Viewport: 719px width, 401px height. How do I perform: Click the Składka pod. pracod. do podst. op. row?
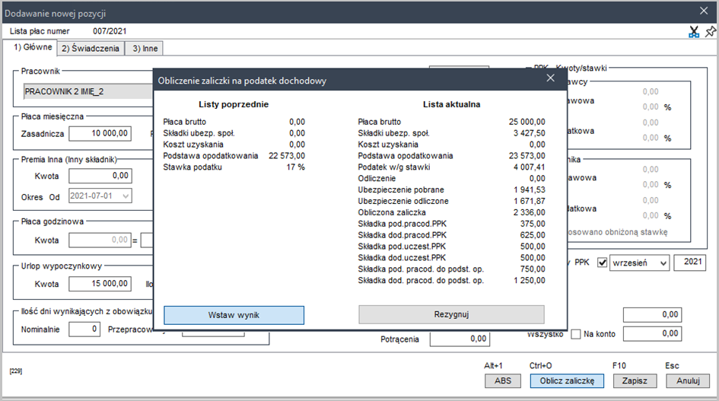click(452, 269)
